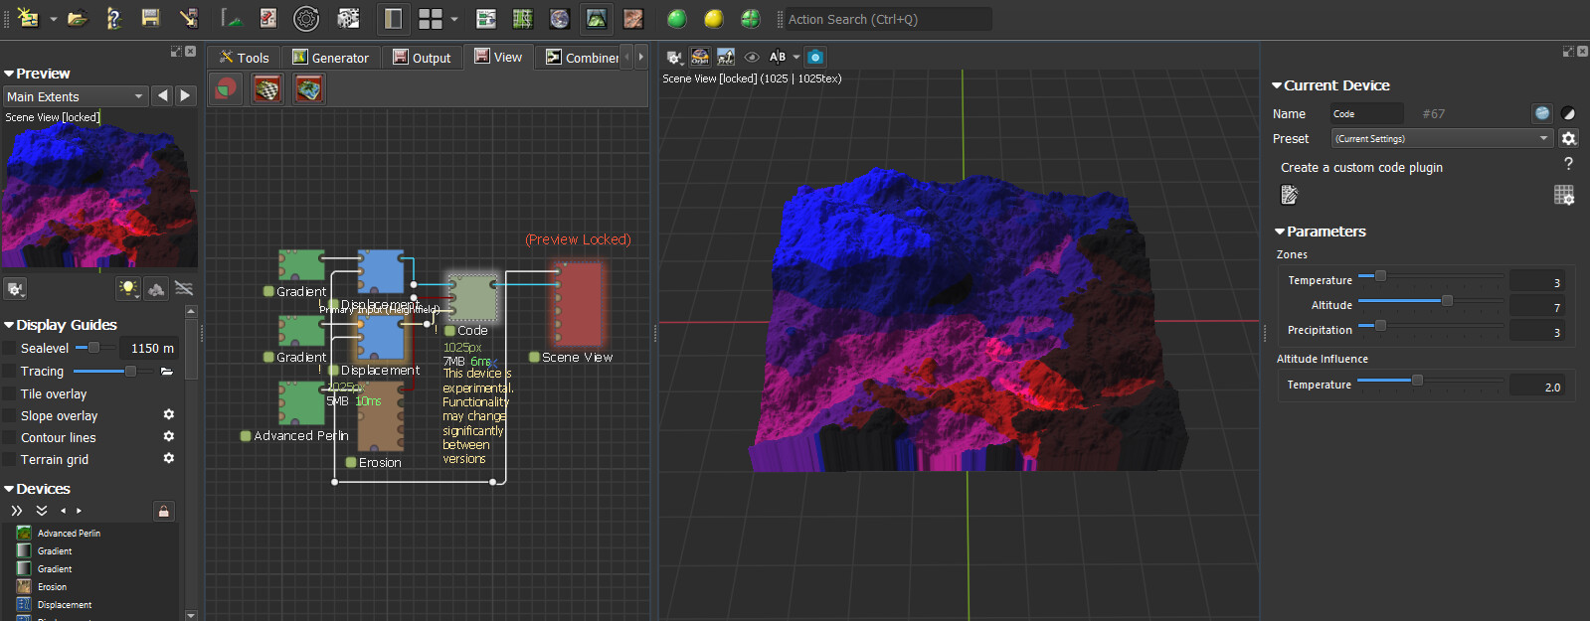Click the yellow build sphere icon
This screenshot has width=1590, height=621.
coord(713,19)
